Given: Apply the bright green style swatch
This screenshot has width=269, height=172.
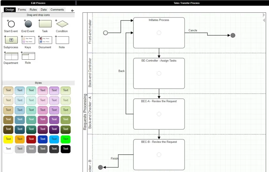Looking at the screenshot, I should (x=66, y=139).
